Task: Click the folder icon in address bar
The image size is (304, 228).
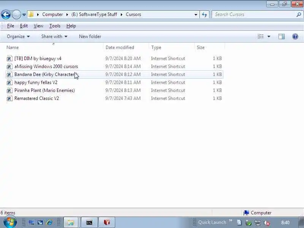Action: click(31, 14)
